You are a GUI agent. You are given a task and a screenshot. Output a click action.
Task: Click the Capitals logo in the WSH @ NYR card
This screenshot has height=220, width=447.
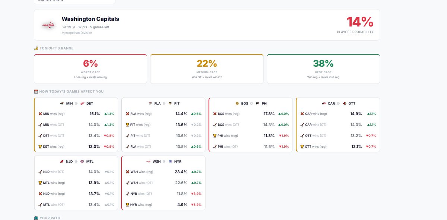tap(148, 162)
